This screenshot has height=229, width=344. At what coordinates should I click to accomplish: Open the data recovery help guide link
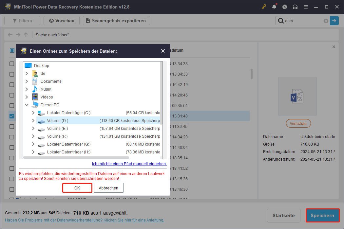click(85, 220)
